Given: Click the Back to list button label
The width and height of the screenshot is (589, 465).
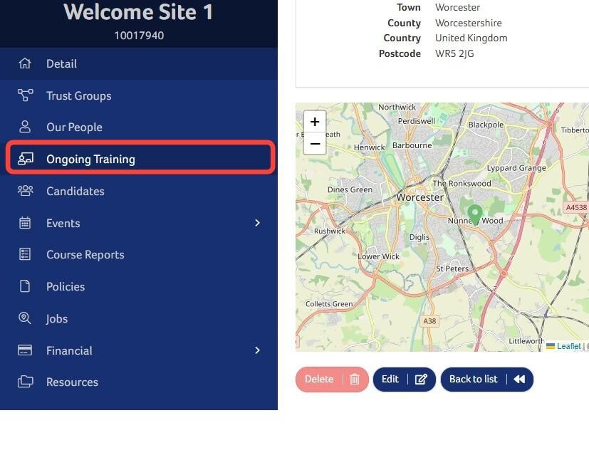Looking at the screenshot, I should pyautogui.click(x=474, y=379).
